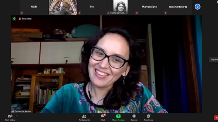The height and width of the screenshot is (122, 218).
Task: Select the Marion Soto participant tile
Action: 149,7
